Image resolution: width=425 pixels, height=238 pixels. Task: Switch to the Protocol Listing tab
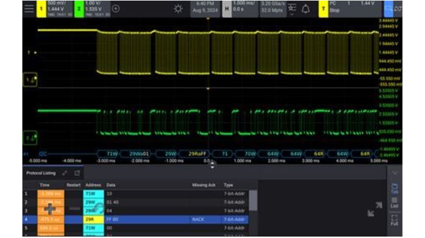41,173
